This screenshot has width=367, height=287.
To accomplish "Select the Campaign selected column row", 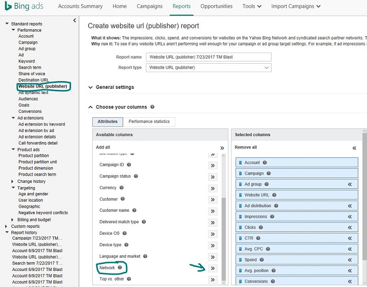I will pos(297,173).
